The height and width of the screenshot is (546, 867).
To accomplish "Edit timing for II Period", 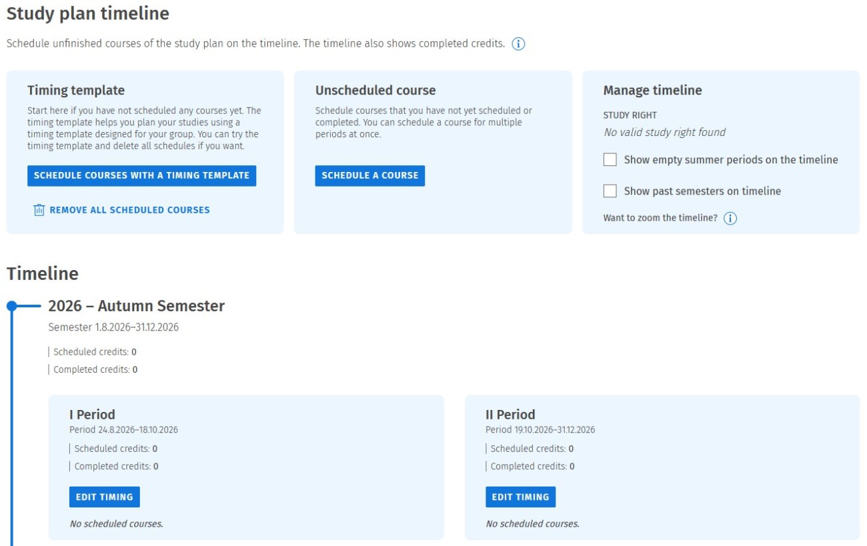I will coord(520,497).
